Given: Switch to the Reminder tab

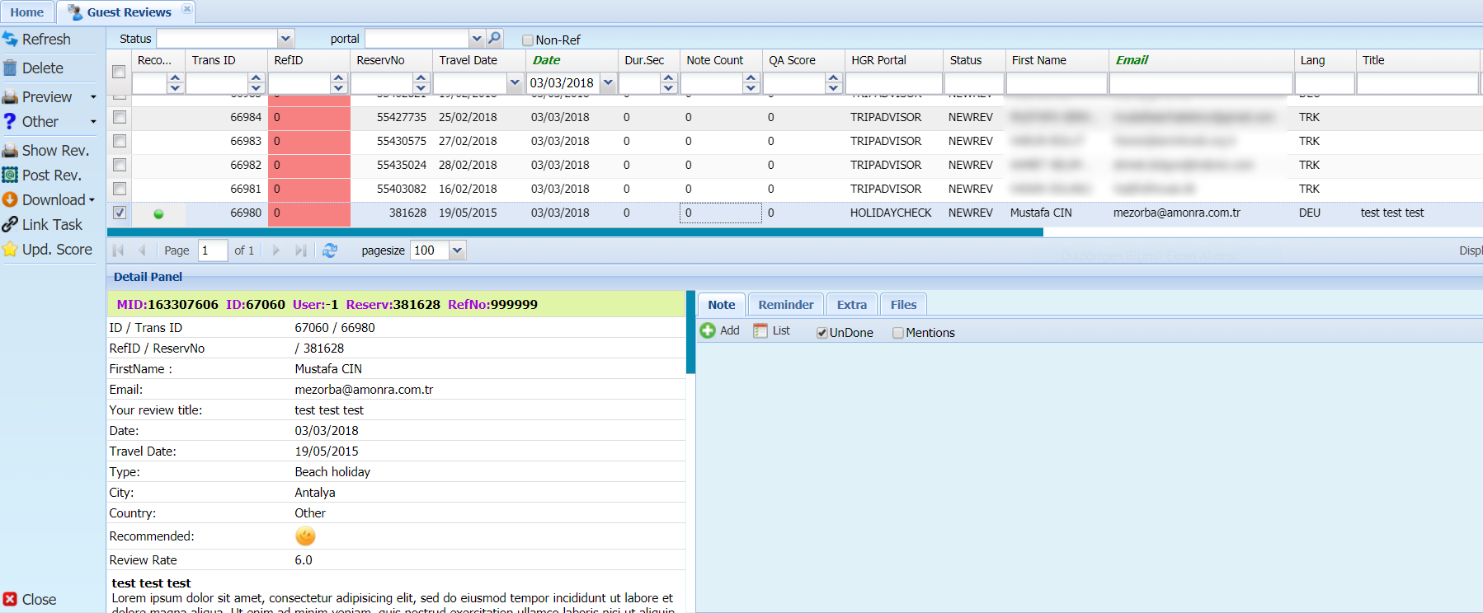Looking at the screenshot, I should tap(786, 304).
